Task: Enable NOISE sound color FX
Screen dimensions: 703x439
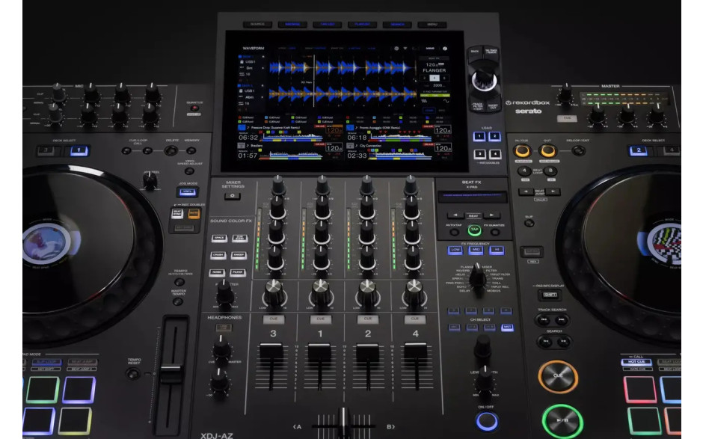Action: tap(217, 272)
